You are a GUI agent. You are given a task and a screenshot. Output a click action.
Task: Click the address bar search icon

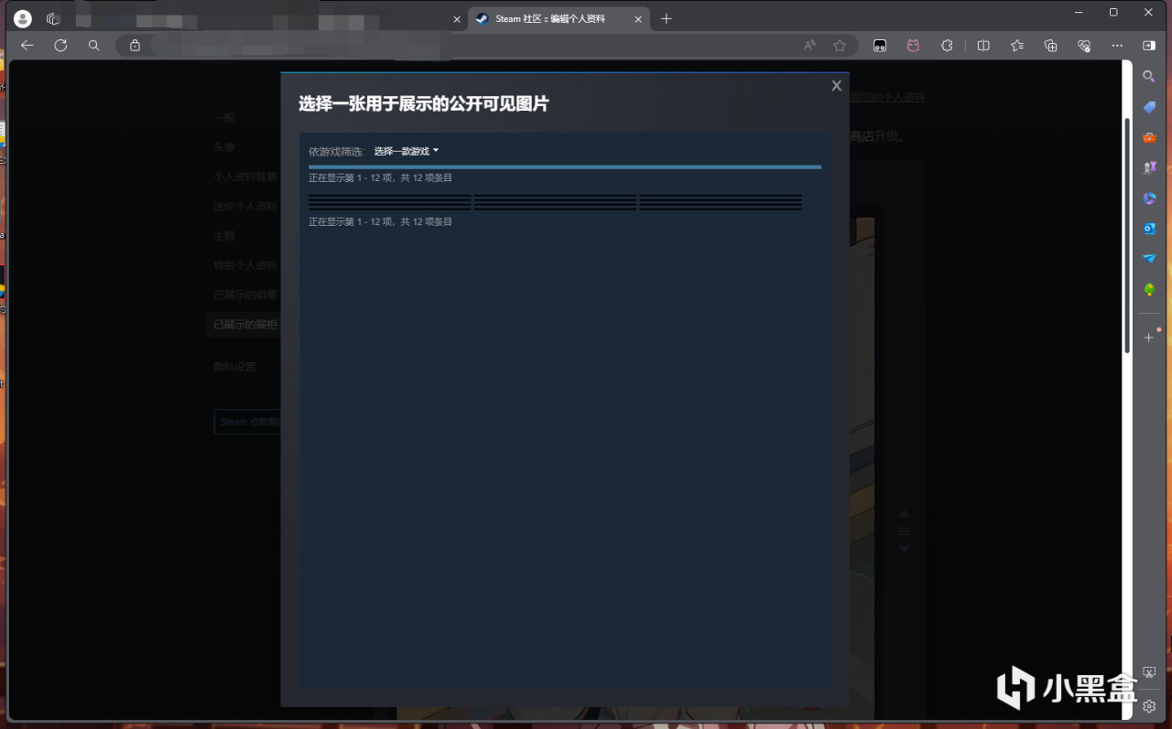pyautogui.click(x=93, y=45)
